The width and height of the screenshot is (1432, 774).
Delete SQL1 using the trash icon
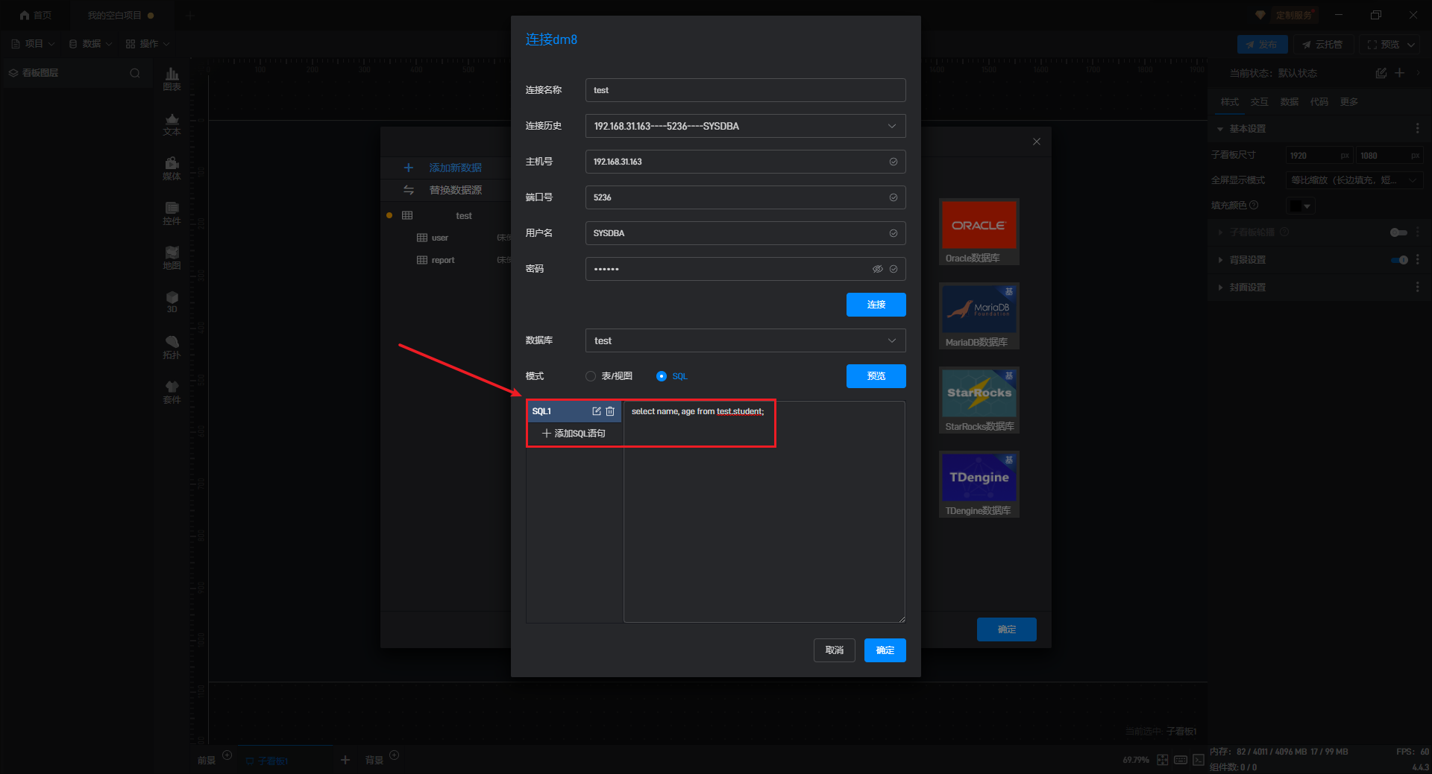(x=610, y=411)
